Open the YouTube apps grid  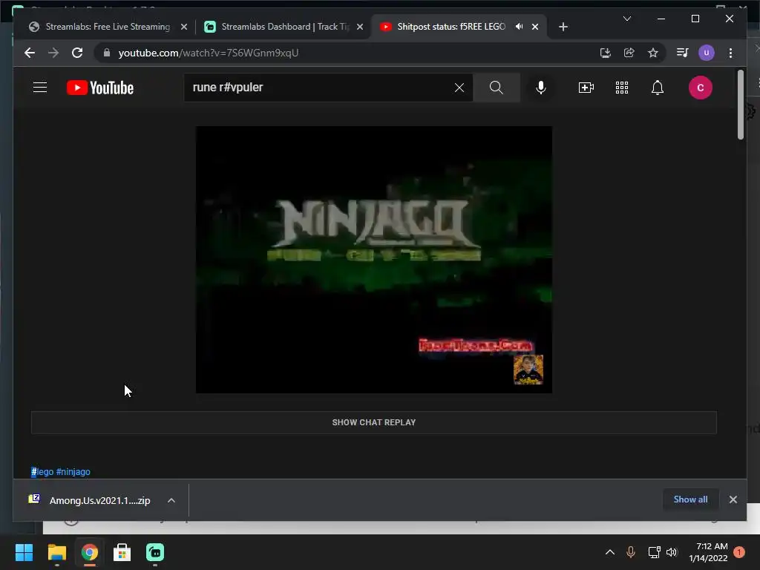click(x=622, y=88)
